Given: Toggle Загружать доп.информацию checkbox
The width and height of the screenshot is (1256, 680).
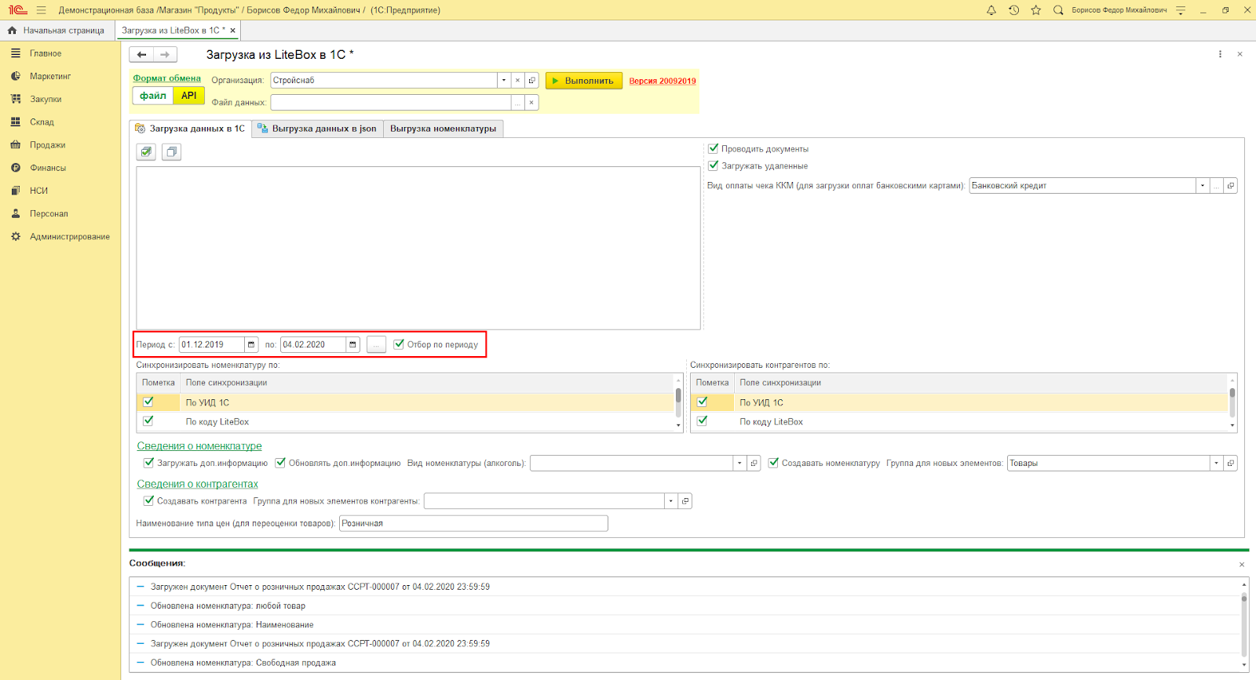Looking at the screenshot, I should click(x=148, y=463).
